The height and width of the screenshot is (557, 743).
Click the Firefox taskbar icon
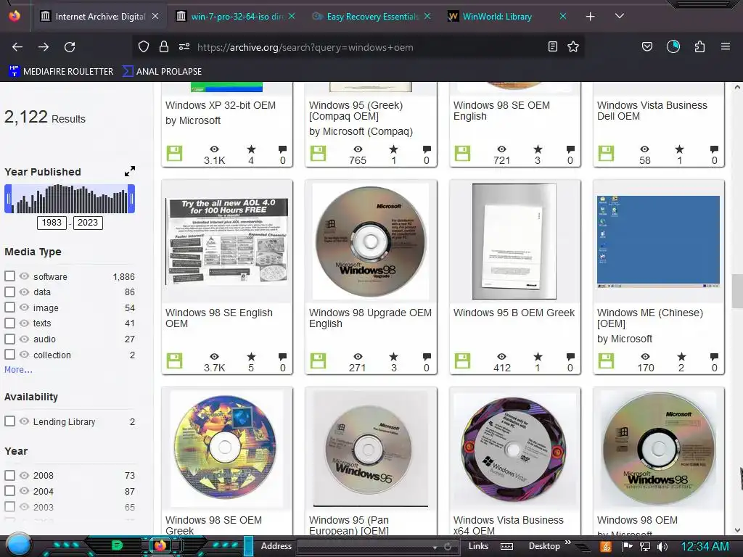[x=160, y=545]
